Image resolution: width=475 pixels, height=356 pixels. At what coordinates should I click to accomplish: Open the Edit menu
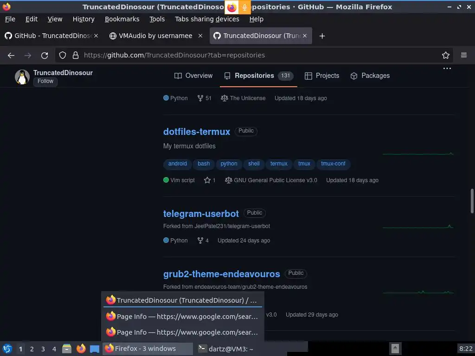click(x=32, y=19)
